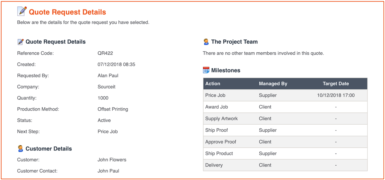Click the Delivery milestone entry

click(214, 165)
